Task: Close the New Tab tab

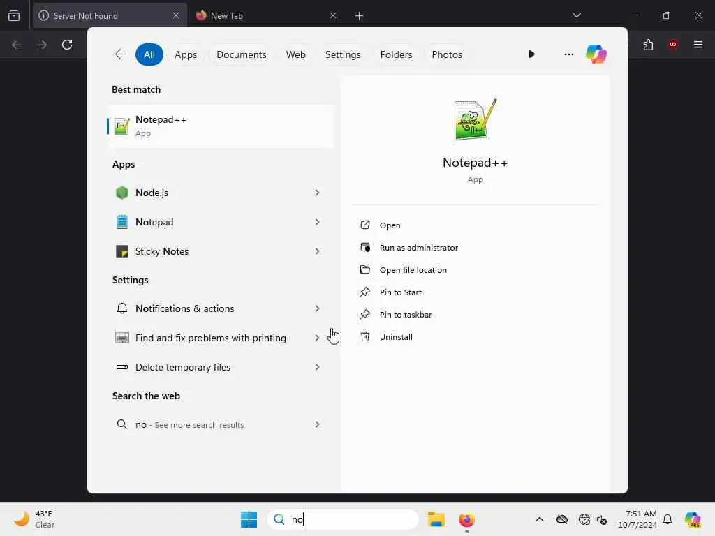Action: (x=333, y=15)
